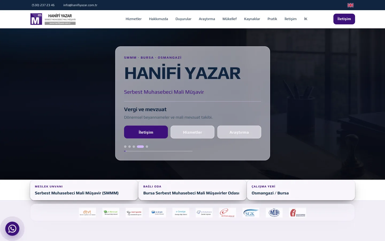
Task: Open the Kaynaklar nav menu
Action: pyautogui.click(x=252, y=19)
